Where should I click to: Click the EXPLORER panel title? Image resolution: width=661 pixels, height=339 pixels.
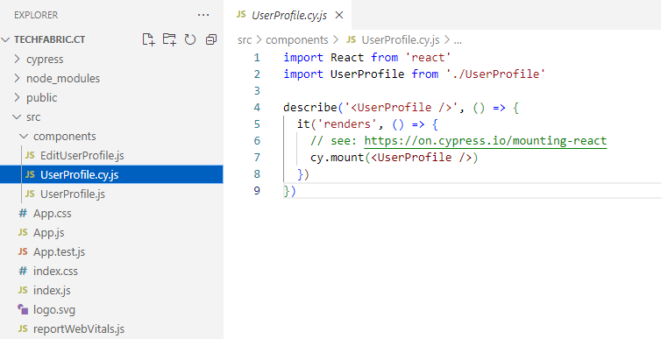36,15
